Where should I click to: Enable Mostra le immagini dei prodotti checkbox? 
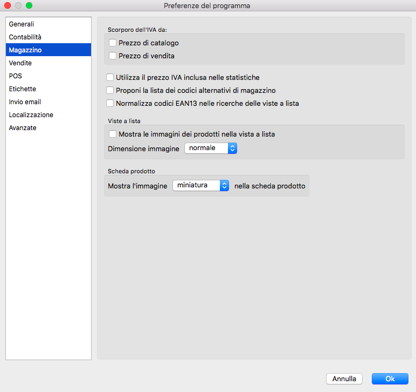click(x=113, y=134)
